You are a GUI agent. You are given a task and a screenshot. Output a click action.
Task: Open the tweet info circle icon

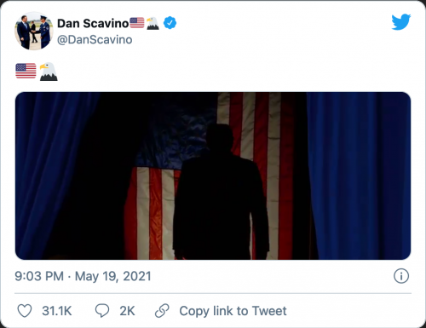click(x=401, y=276)
